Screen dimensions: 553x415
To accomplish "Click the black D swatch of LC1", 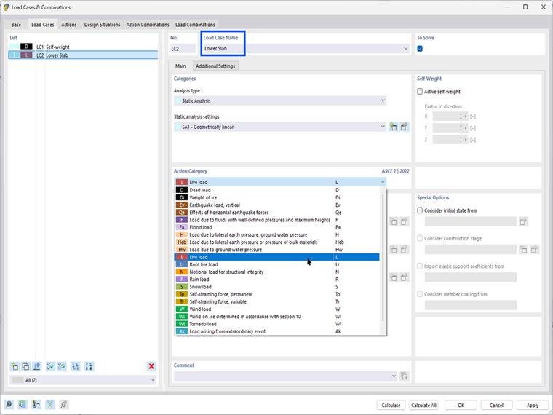I will point(26,47).
